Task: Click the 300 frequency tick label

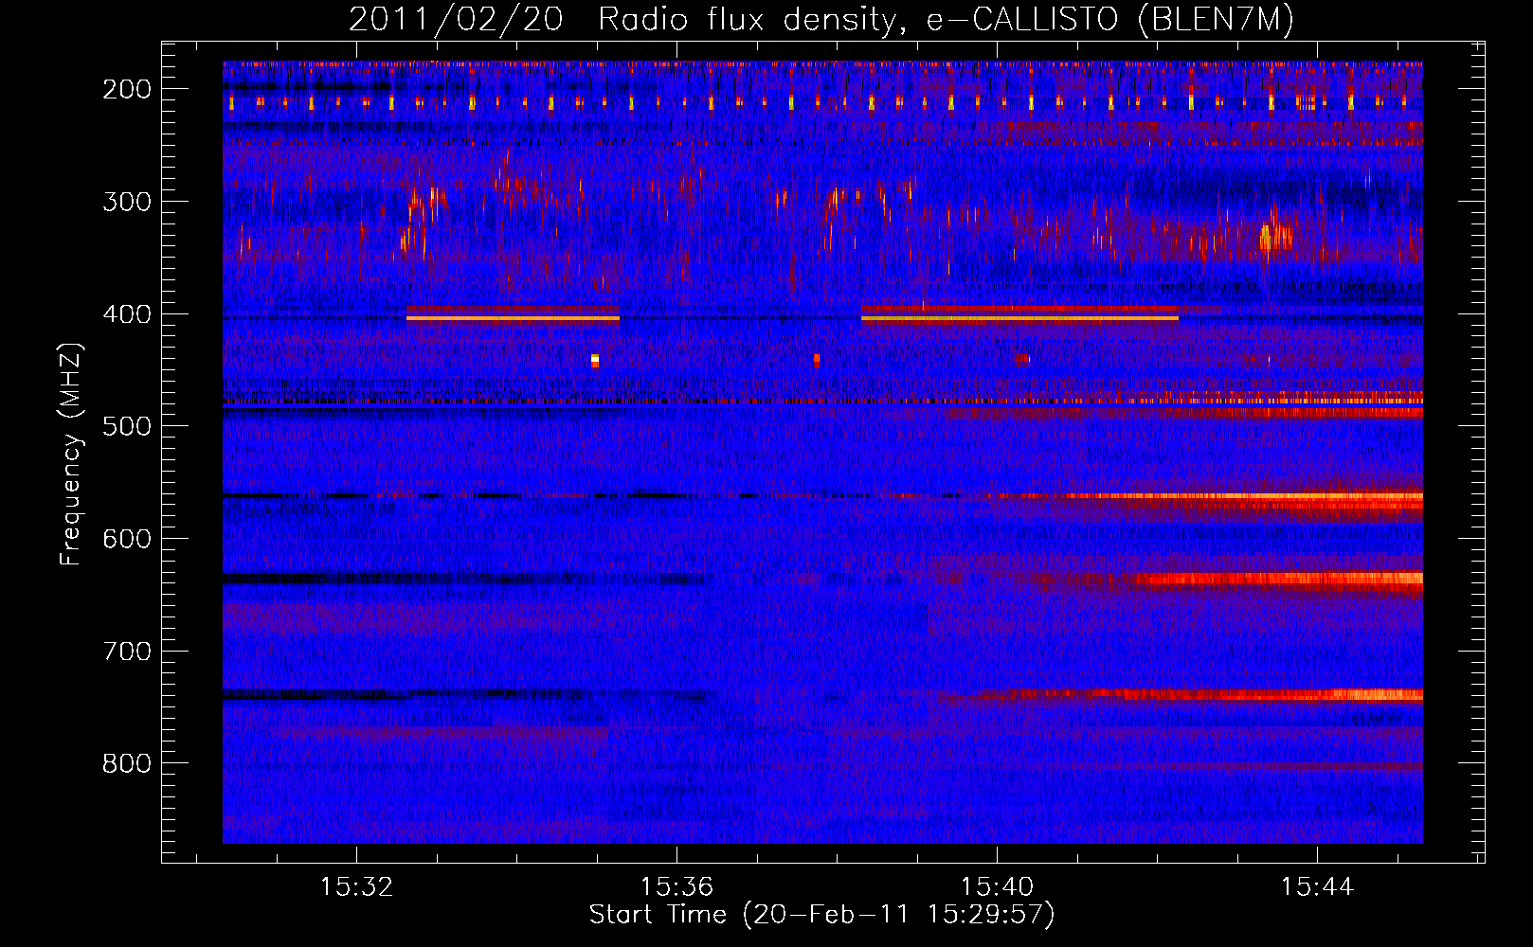Action: coord(127,201)
